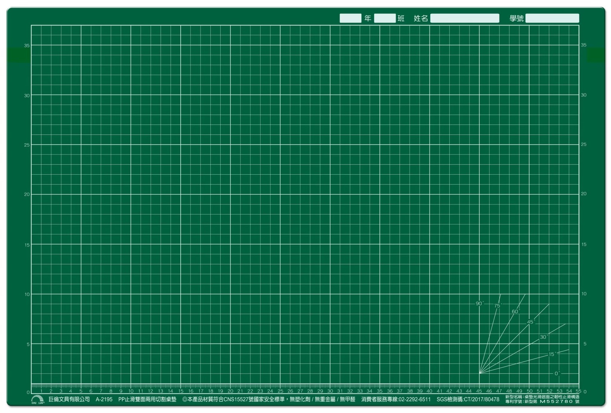This screenshot has width=611, height=413.
Task: Click the 姓名 label
Action: point(421,18)
